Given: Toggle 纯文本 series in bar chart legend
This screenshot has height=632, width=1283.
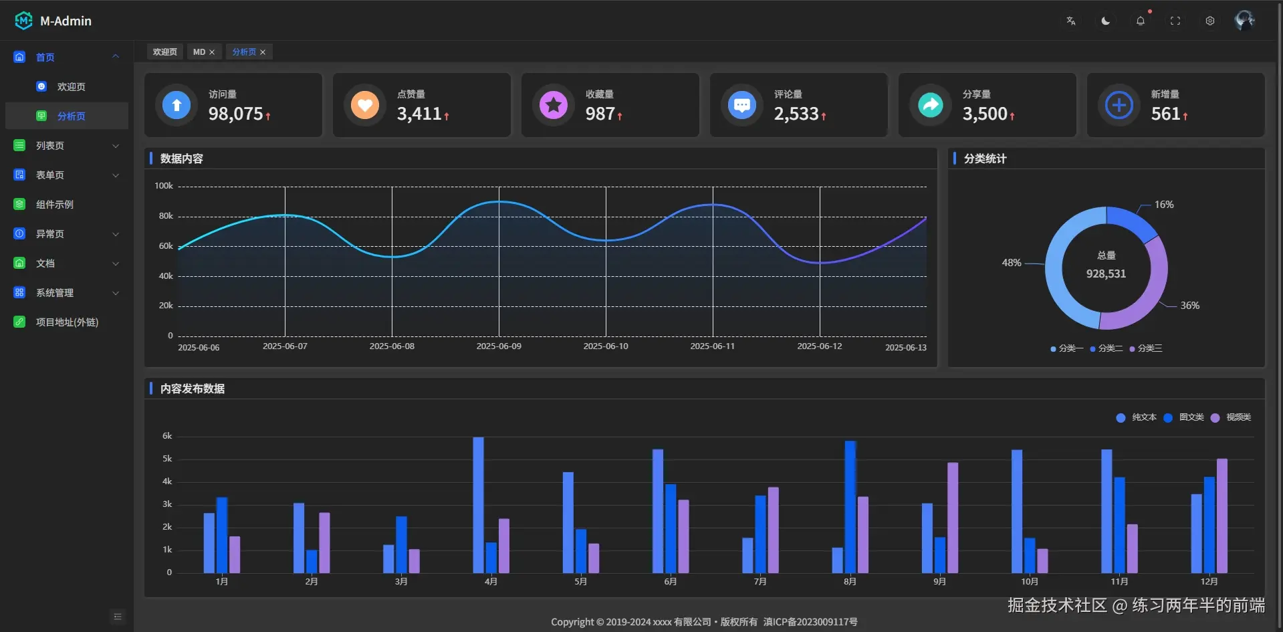Looking at the screenshot, I should [x=1136, y=417].
